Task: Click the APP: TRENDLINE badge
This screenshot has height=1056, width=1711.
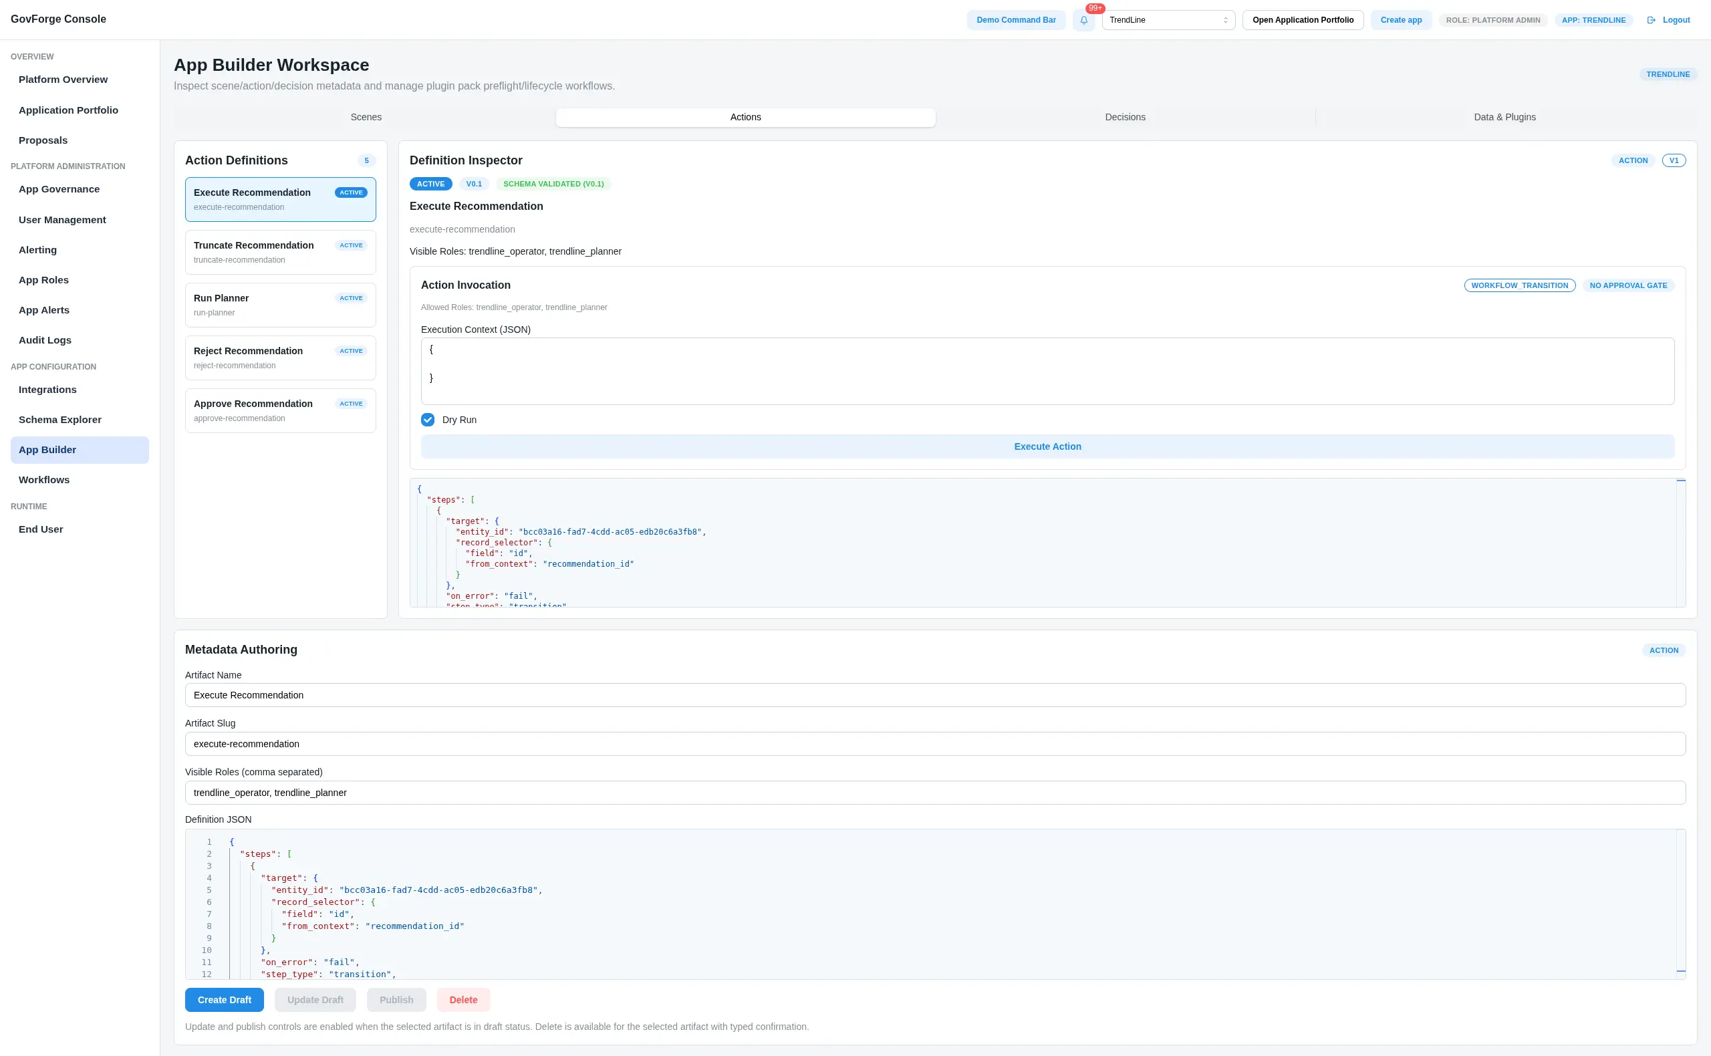Action: 1593,20
